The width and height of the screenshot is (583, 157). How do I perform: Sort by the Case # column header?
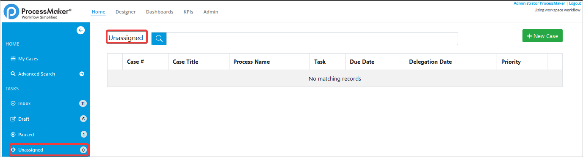click(135, 62)
